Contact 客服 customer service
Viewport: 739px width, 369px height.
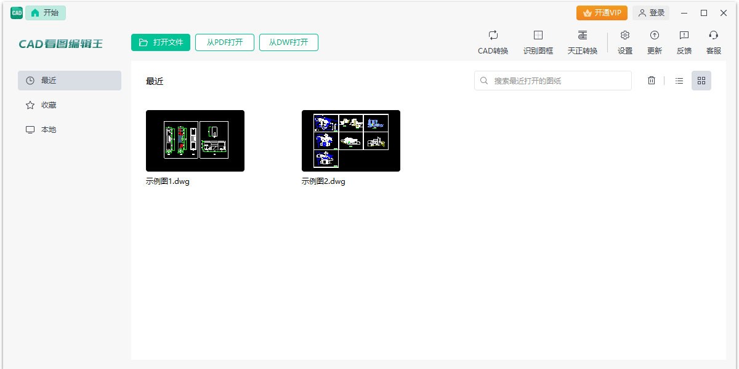coord(714,42)
